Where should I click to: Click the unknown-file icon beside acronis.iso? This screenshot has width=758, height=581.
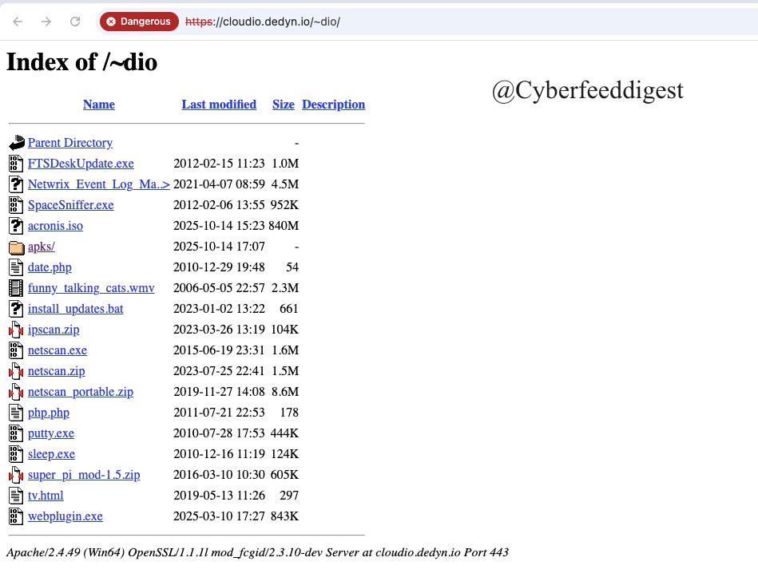point(16,226)
